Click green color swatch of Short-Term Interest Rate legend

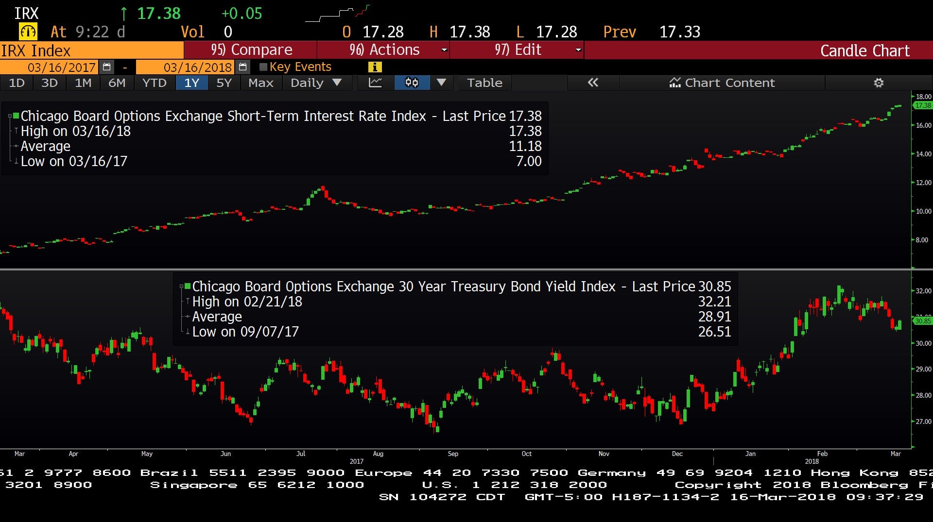pyautogui.click(x=16, y=116)
